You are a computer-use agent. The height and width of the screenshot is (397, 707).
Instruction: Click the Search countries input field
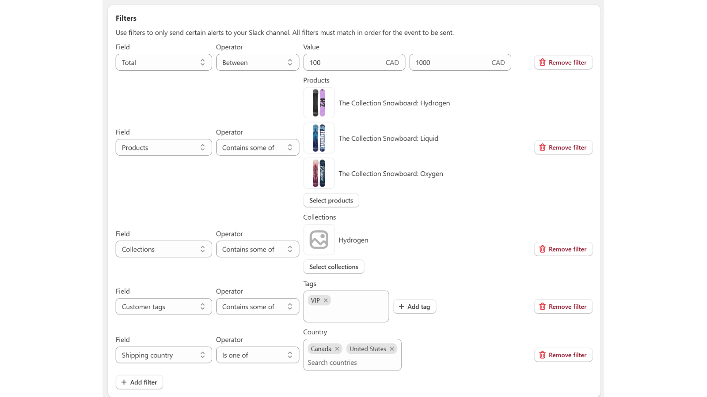[x=332, y=362]
